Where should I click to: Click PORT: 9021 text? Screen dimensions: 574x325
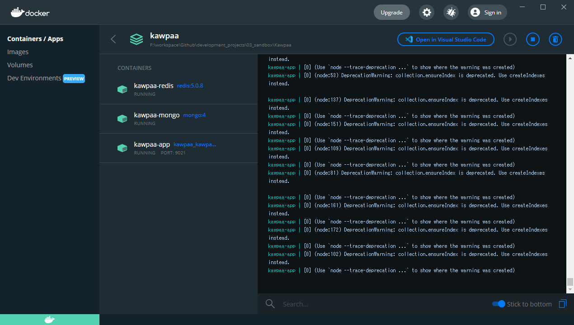pyautogui.click(x=173, y=153)
